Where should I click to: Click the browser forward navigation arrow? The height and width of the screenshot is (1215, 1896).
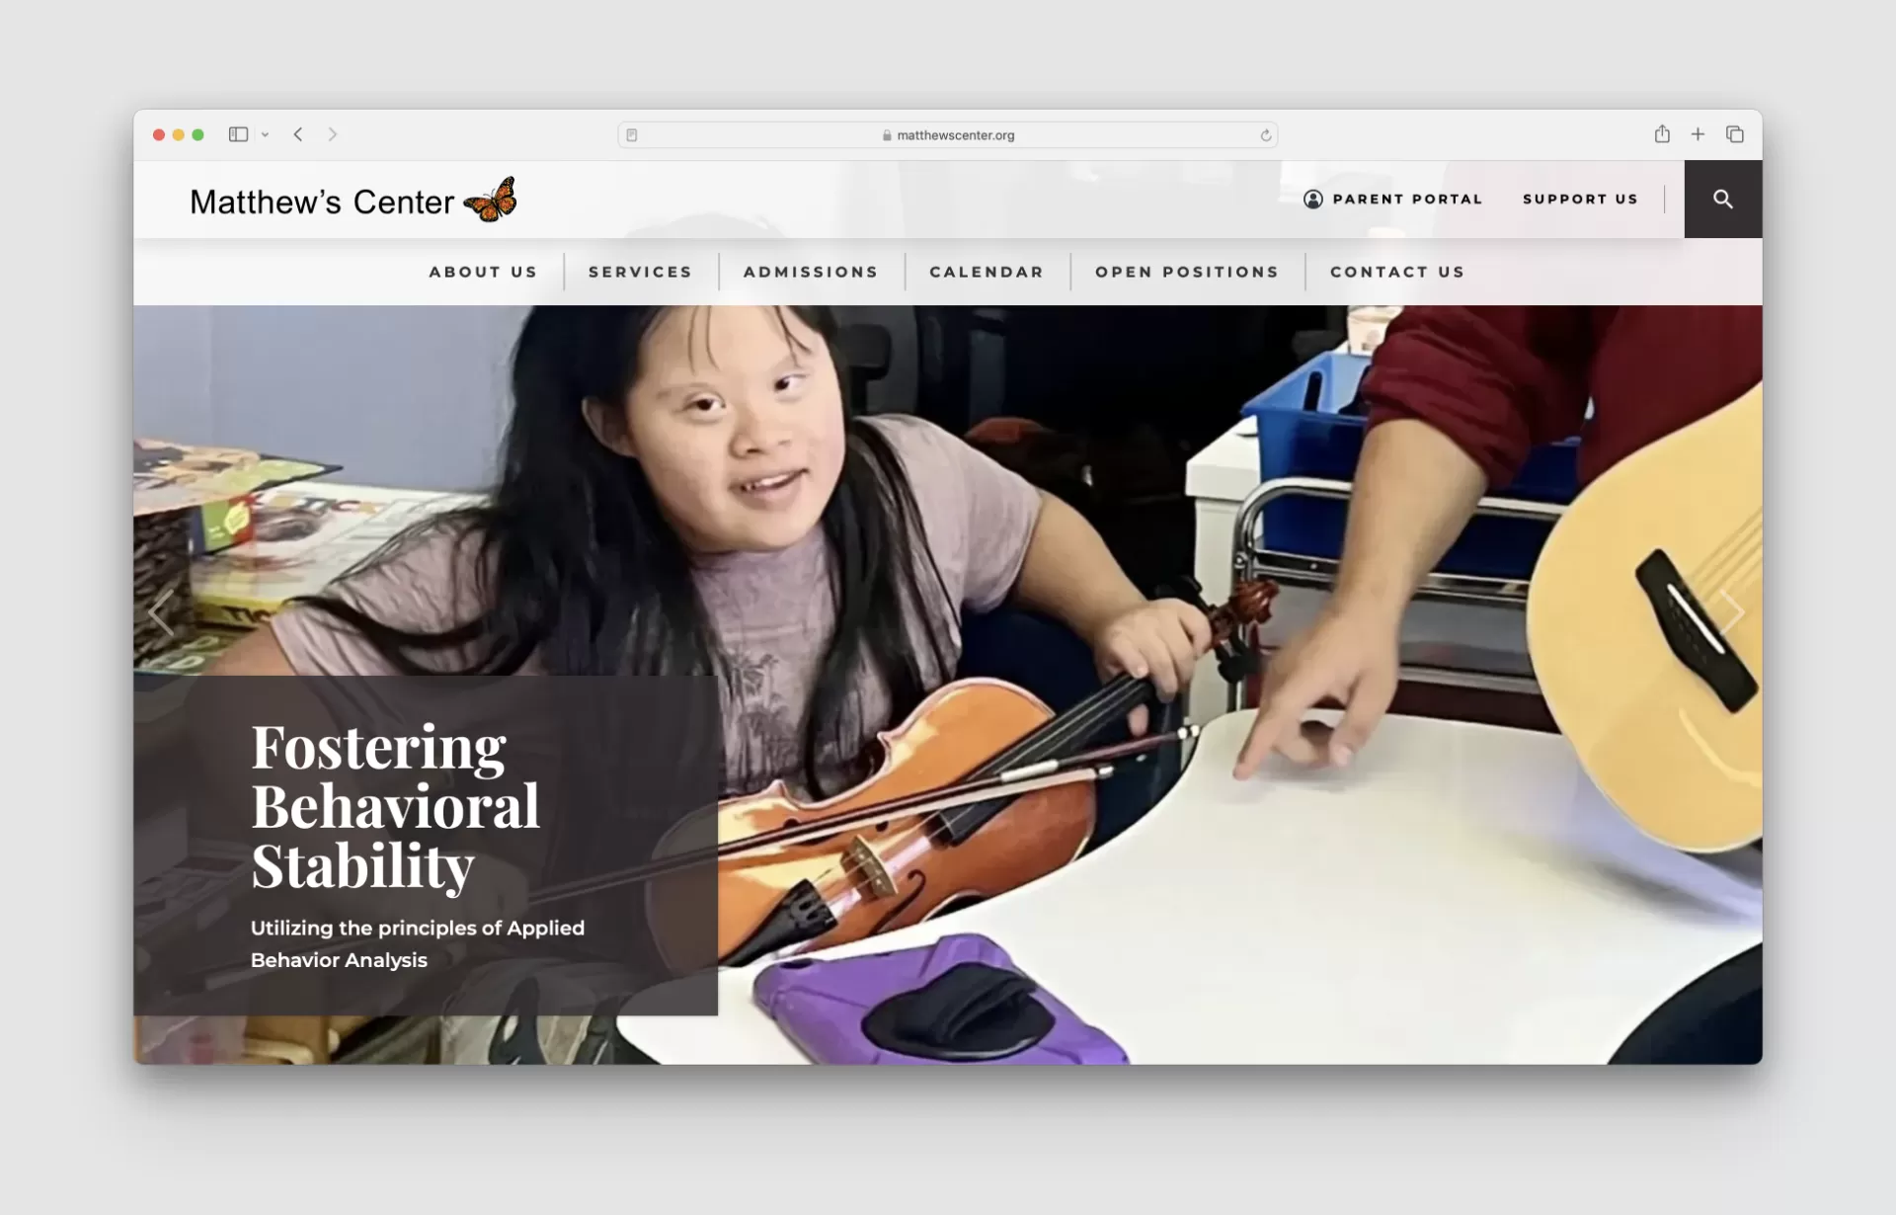332,134
